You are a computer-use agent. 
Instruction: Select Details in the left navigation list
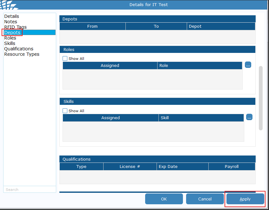(x=12, y=16)
